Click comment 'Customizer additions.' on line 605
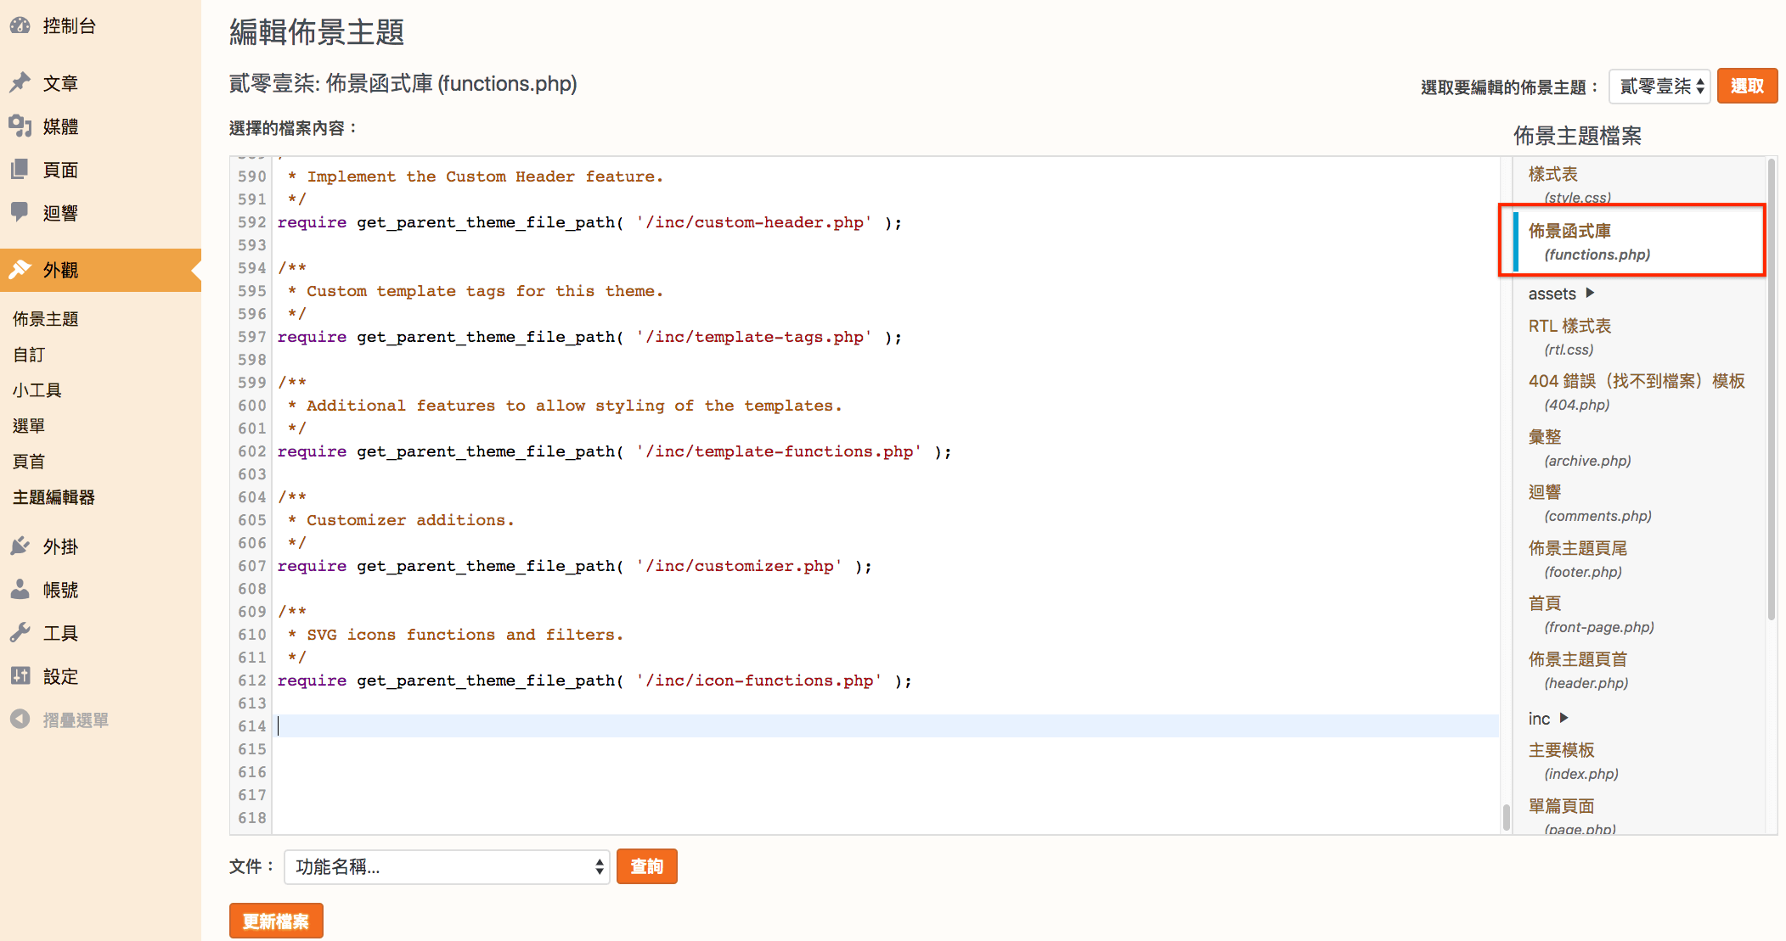The height and width of the screenshot is (941, 1786). (x=410, y=520)
